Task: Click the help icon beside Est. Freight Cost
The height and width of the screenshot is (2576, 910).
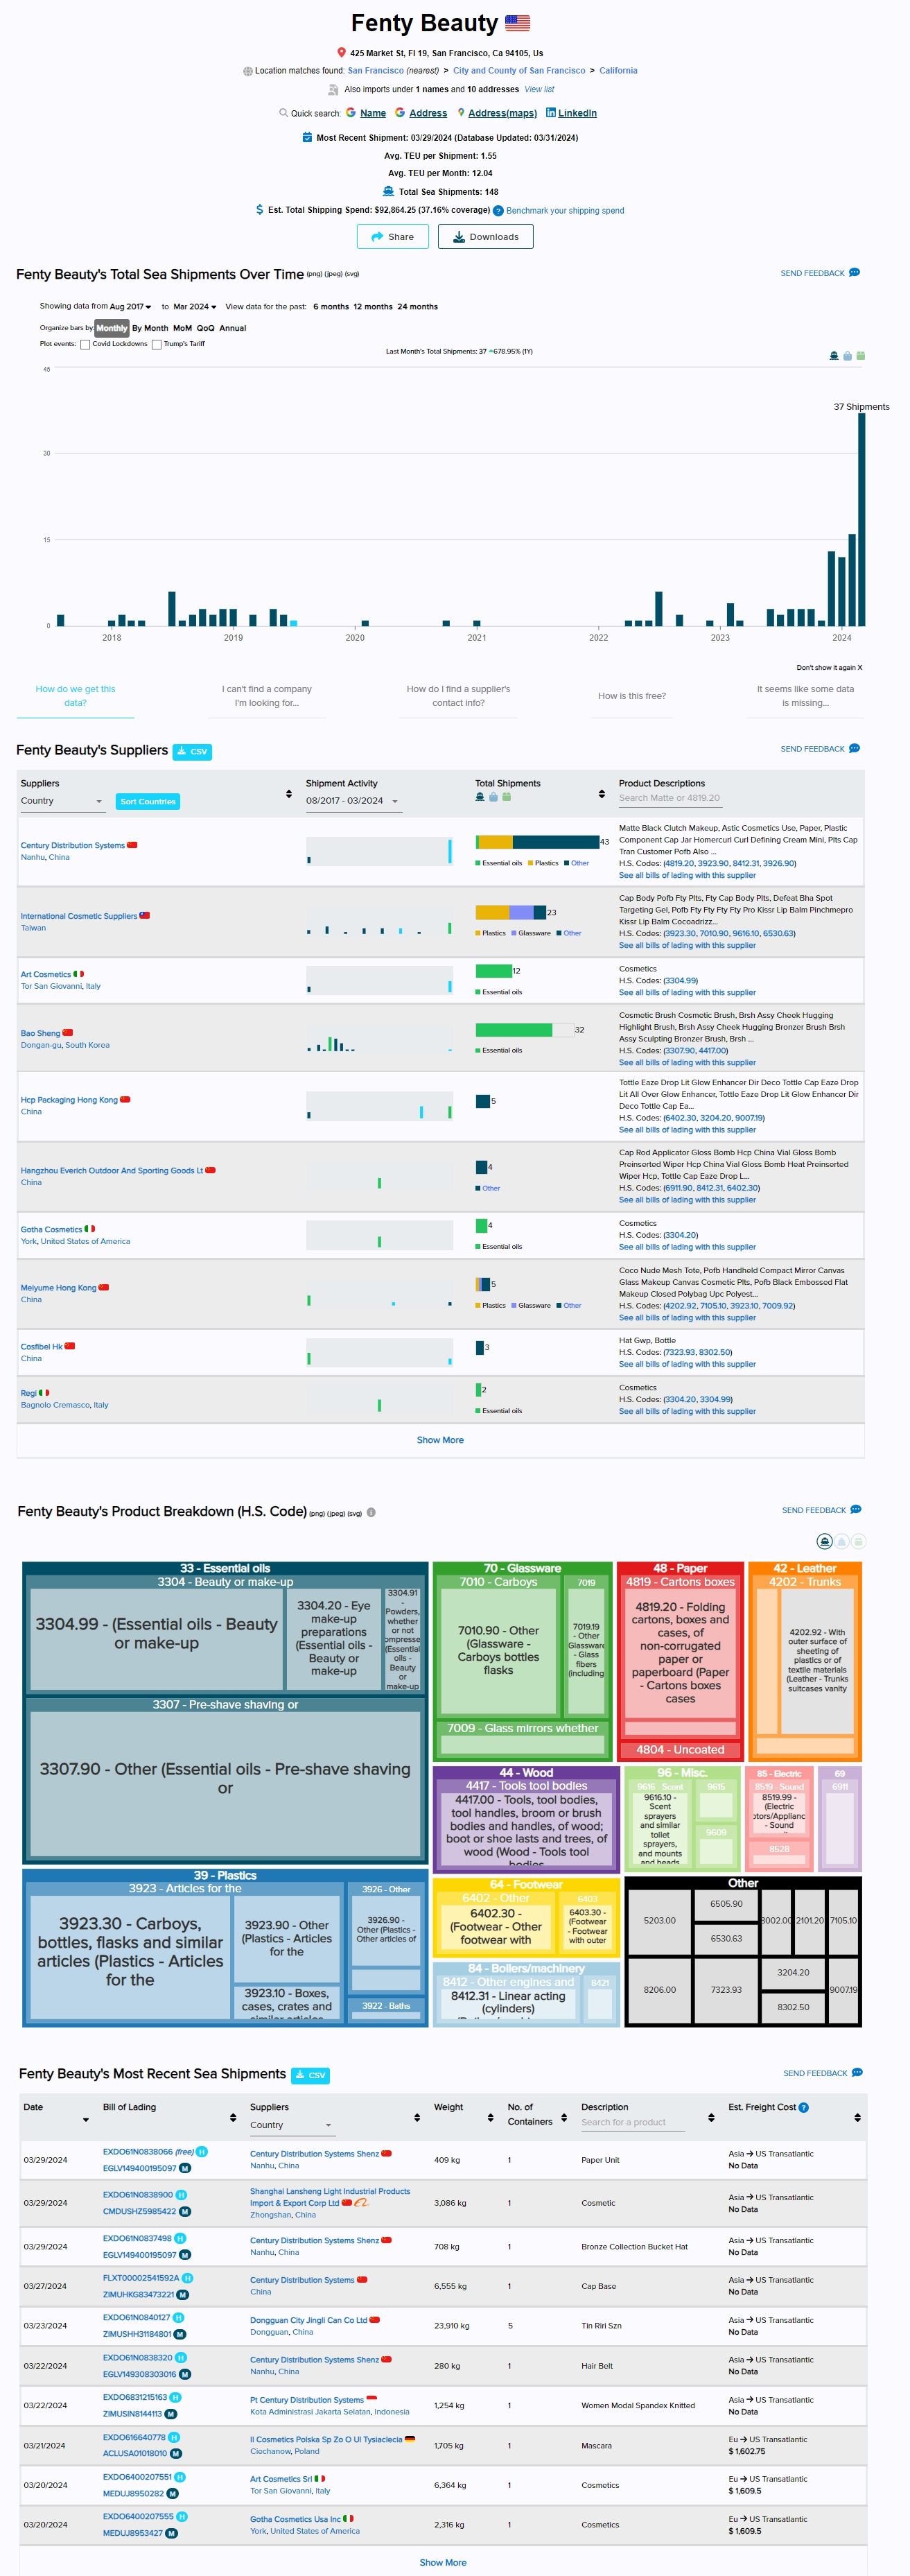Action: click(804, 2107)
